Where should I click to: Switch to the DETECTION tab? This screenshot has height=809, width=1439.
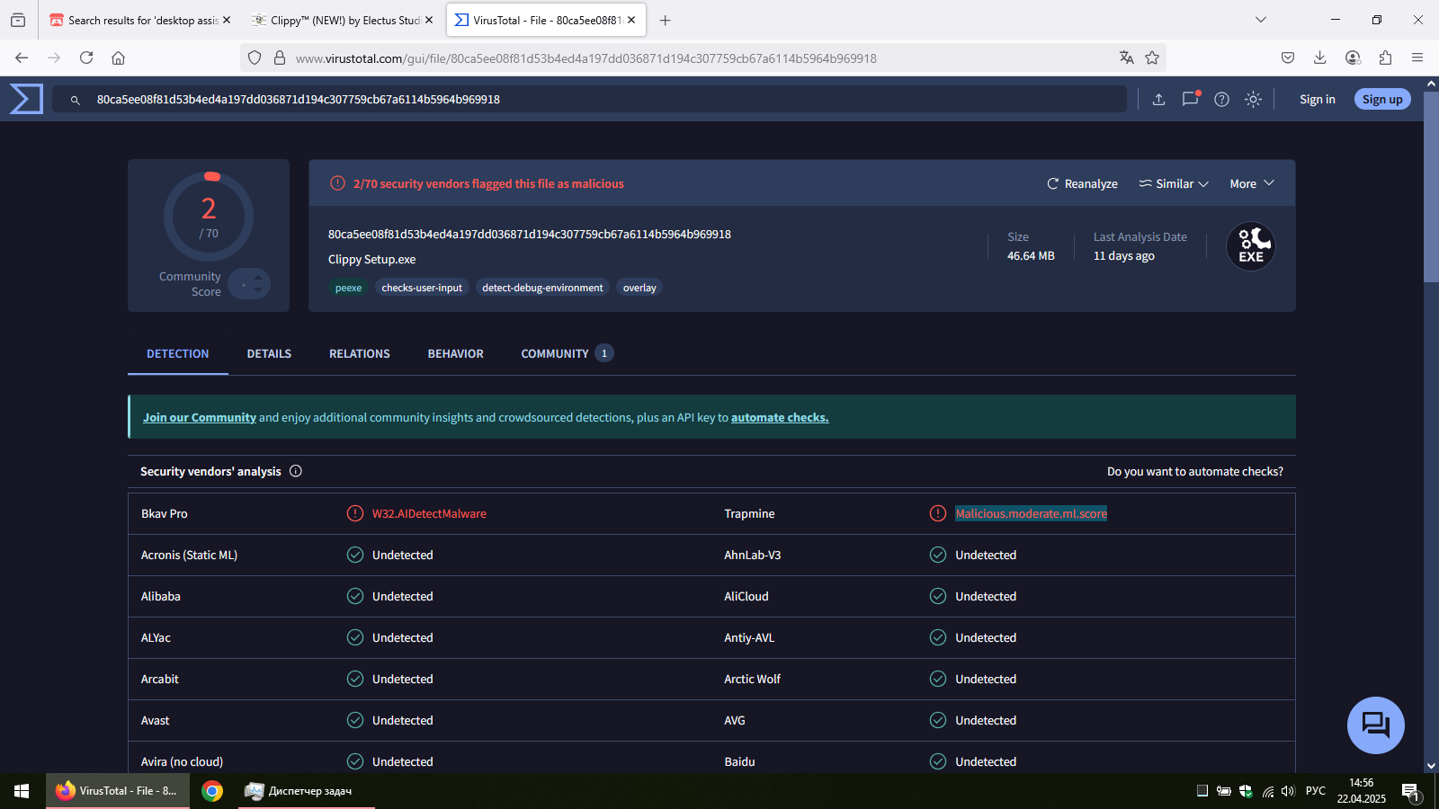pyautogui.click(x=178, y=353)
